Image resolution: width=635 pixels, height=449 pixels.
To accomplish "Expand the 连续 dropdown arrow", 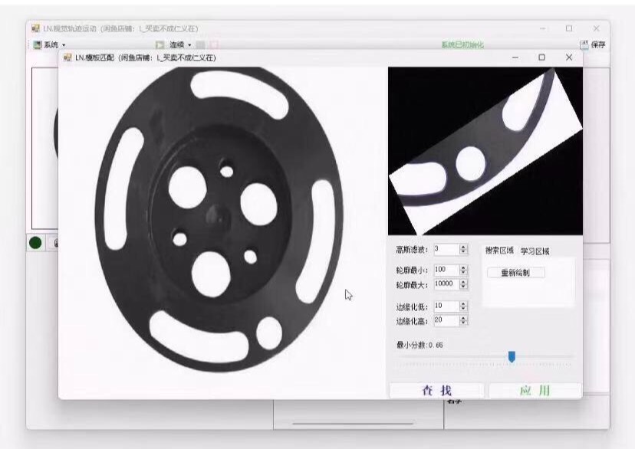I will [x=189, y=45].
